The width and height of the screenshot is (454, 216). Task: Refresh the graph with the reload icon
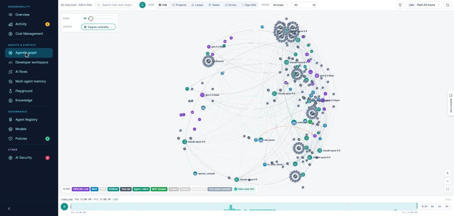click(x=447, y=5)
